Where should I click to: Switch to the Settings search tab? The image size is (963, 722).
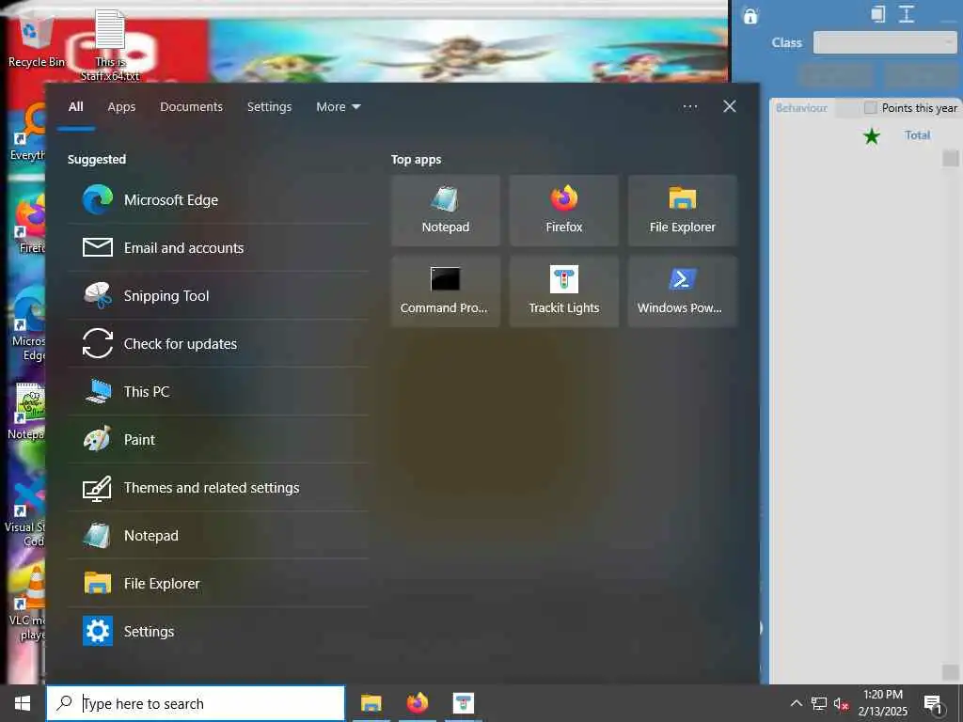[269, 107]
